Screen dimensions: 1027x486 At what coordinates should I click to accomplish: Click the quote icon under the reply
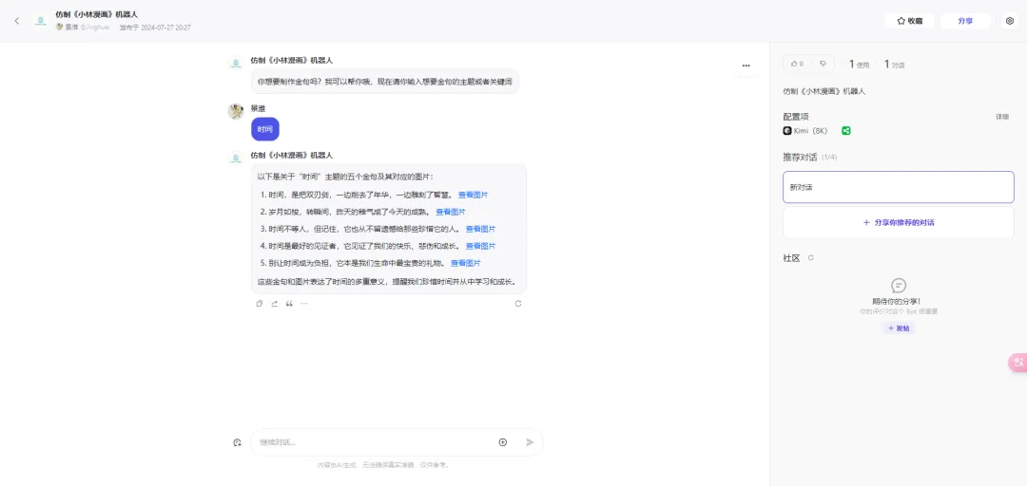click(289, 304)
